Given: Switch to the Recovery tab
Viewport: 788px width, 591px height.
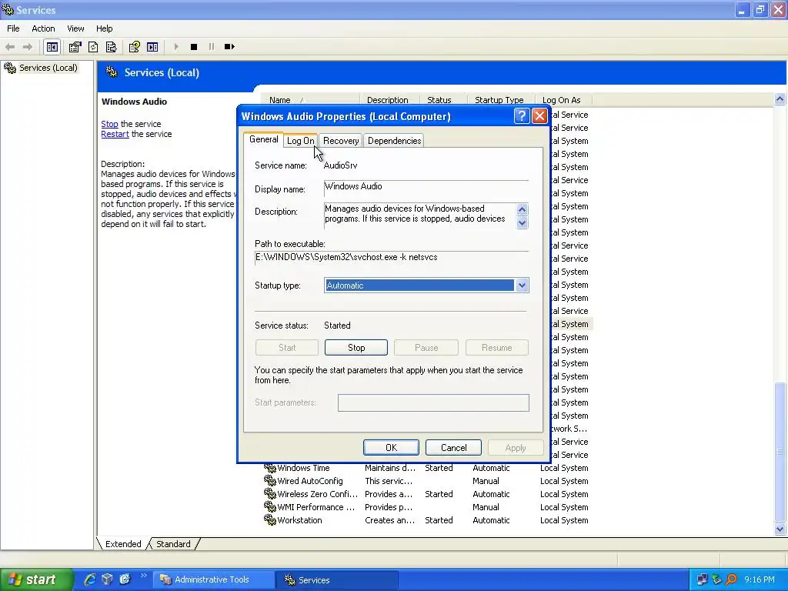Looking at the screenshot, I should coord(341,141).
